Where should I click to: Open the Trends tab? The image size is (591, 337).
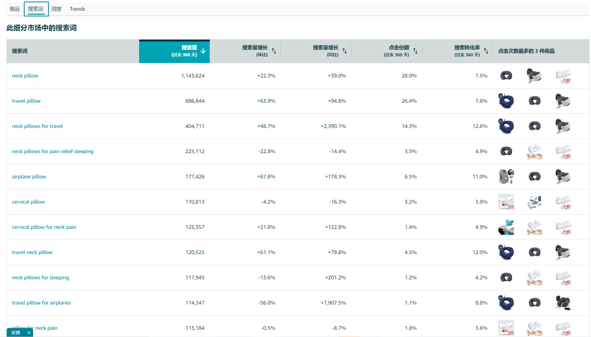click(77, 9)
